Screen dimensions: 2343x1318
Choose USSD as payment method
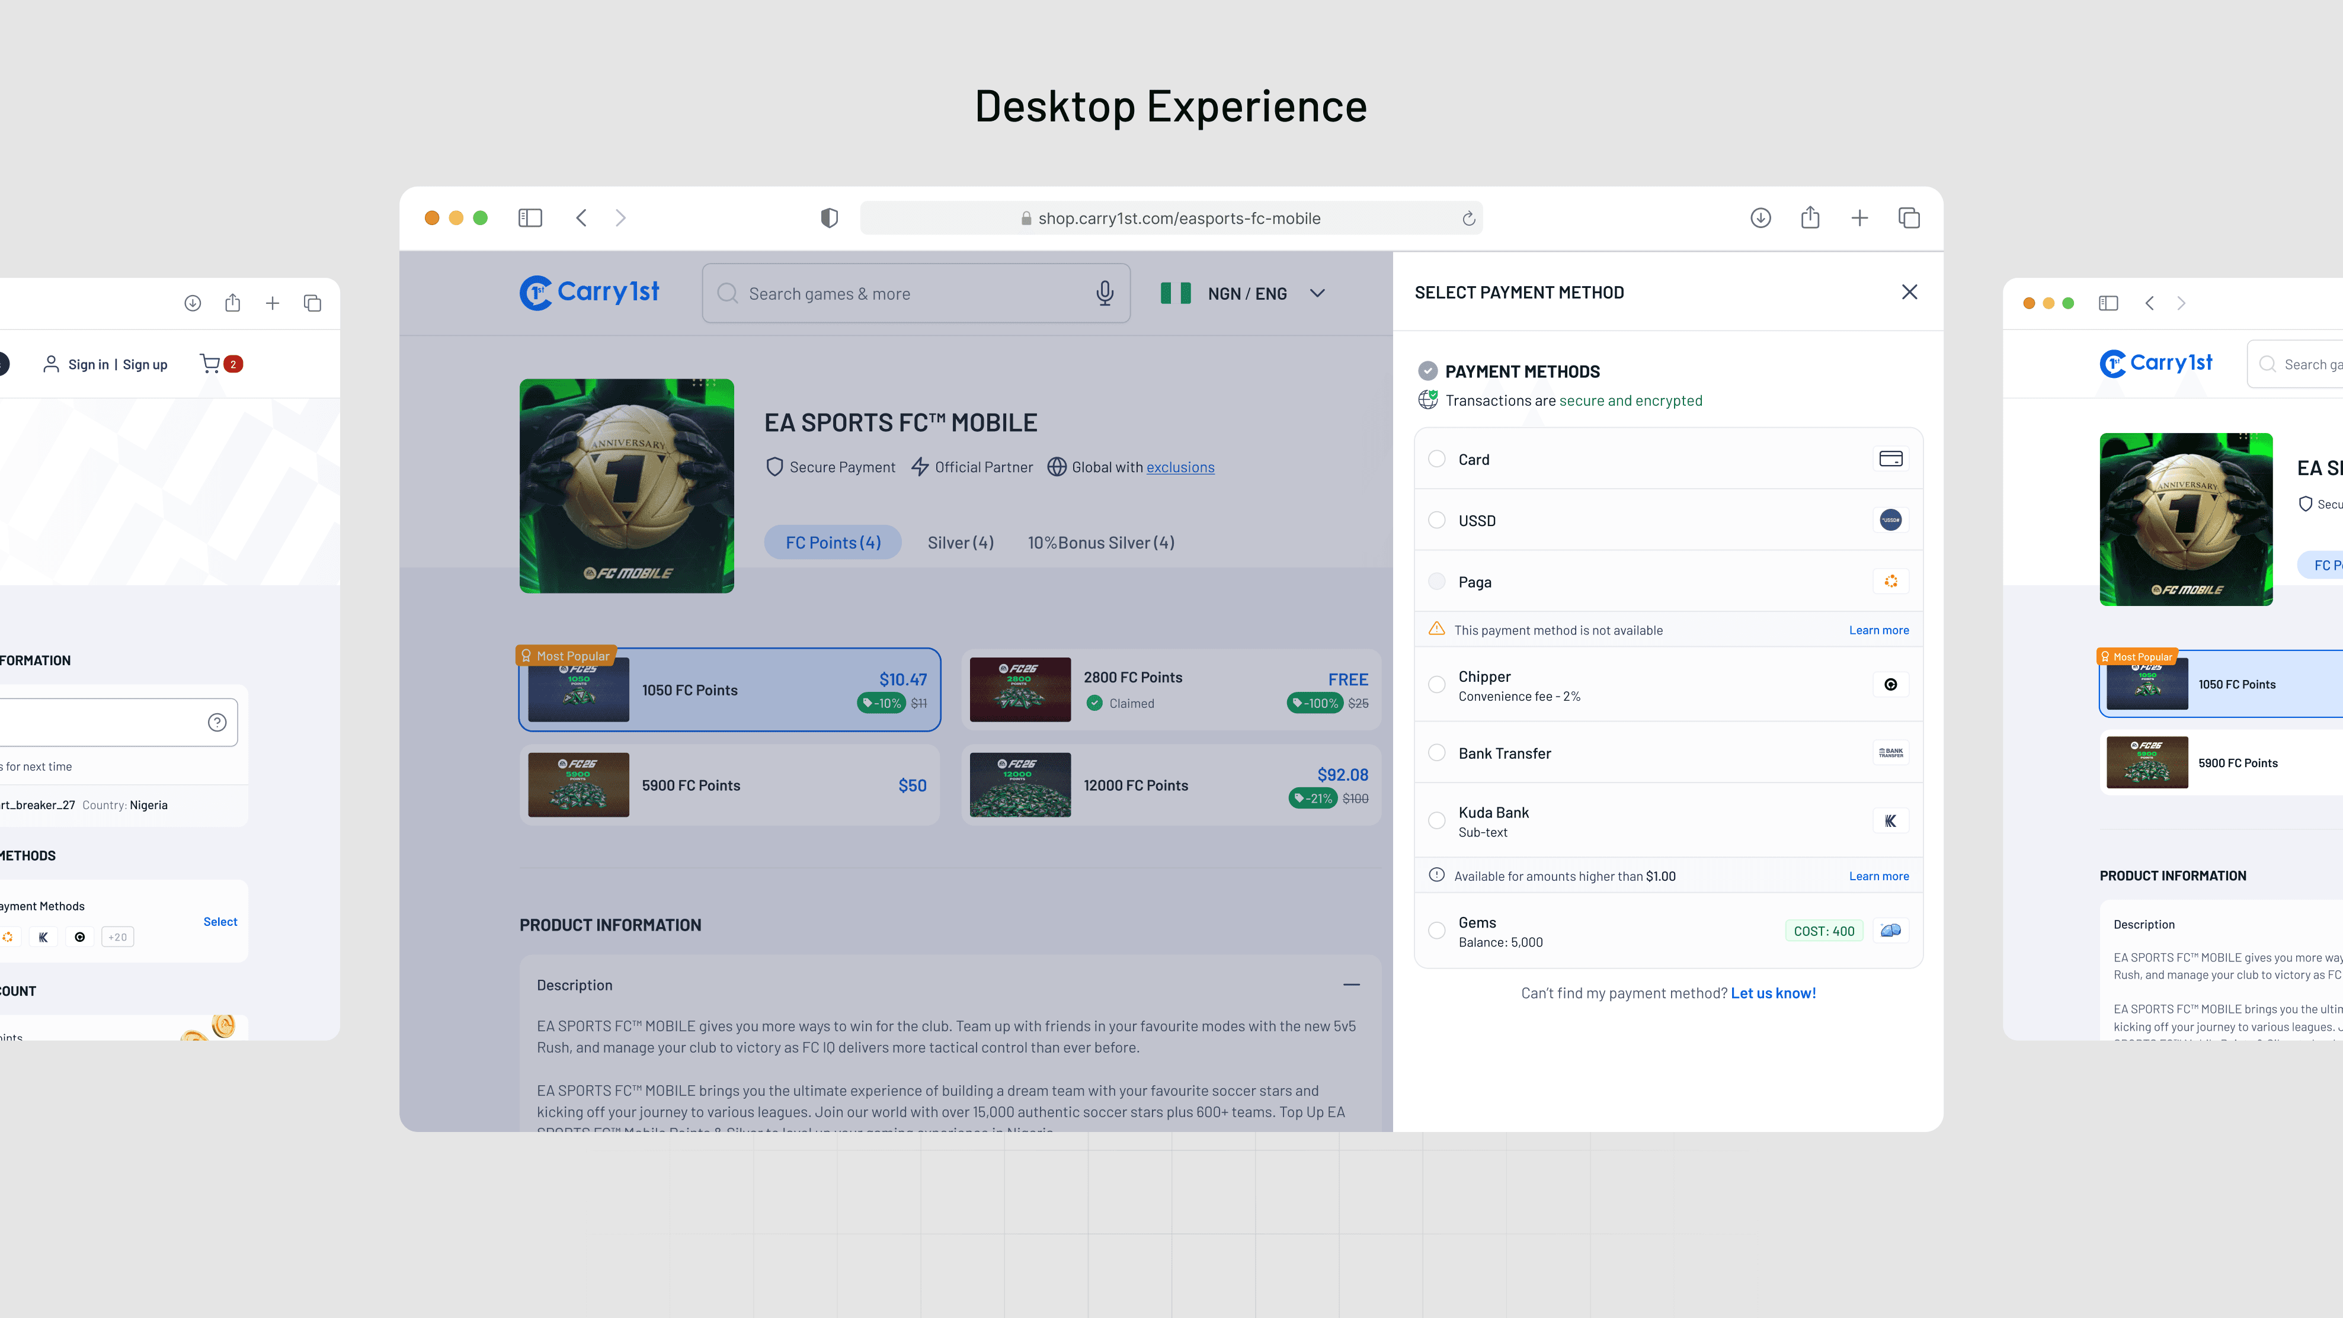point(1436,520)
